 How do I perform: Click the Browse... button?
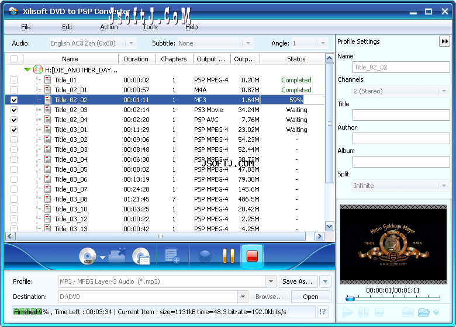[269, 297]
